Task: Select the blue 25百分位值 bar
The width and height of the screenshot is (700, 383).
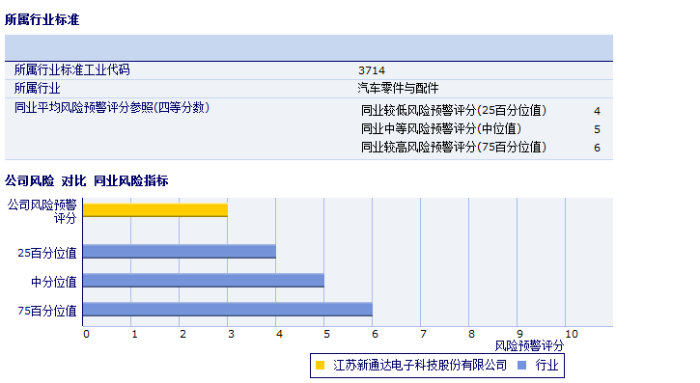Action: (180, 252)
